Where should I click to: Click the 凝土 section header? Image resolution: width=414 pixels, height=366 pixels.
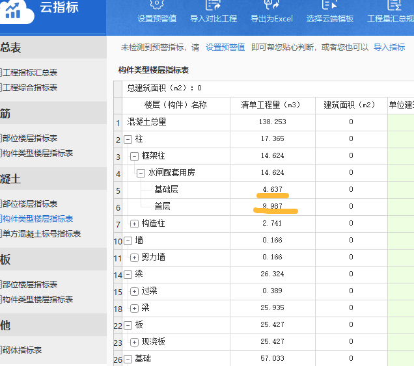53,179
